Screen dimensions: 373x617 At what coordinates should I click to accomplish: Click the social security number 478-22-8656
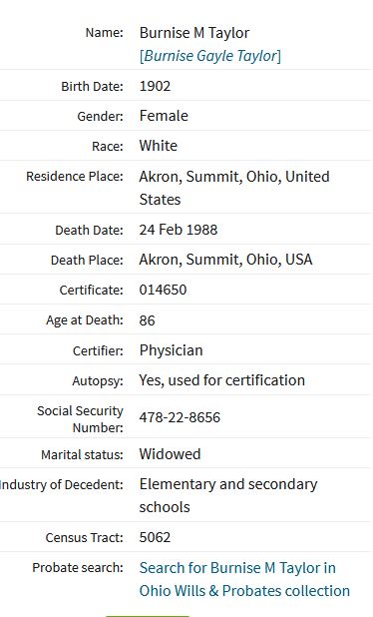(180, 417)
